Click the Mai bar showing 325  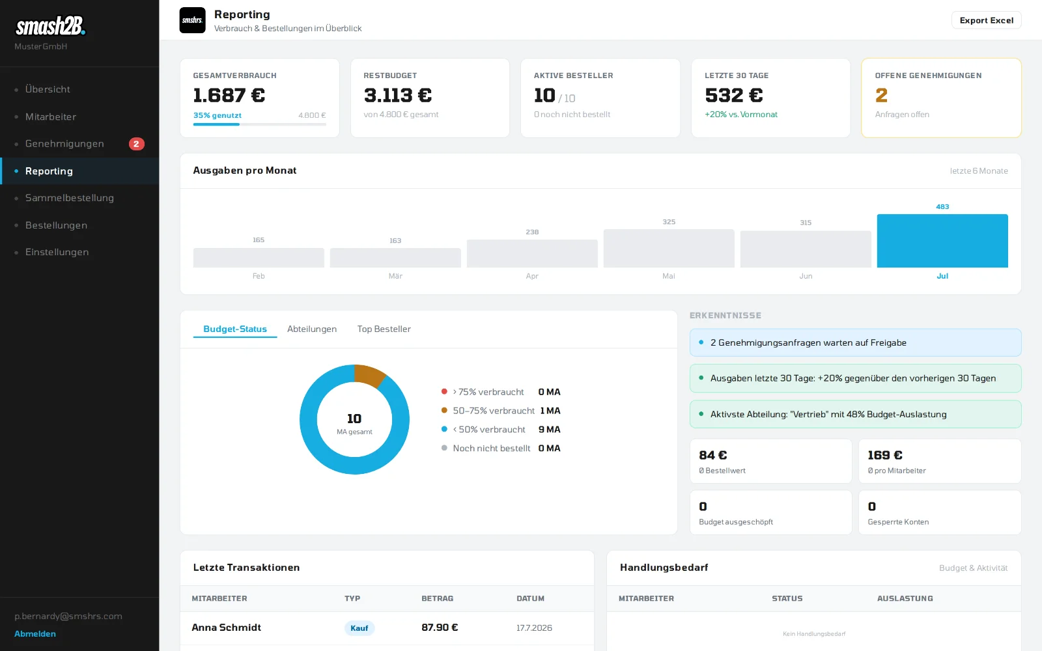pos(669,249)
